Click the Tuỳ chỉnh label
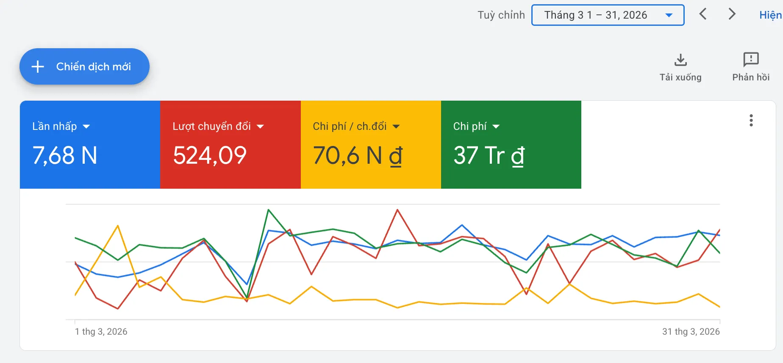Viewport: 783px width, 363px height. (501, 15)
